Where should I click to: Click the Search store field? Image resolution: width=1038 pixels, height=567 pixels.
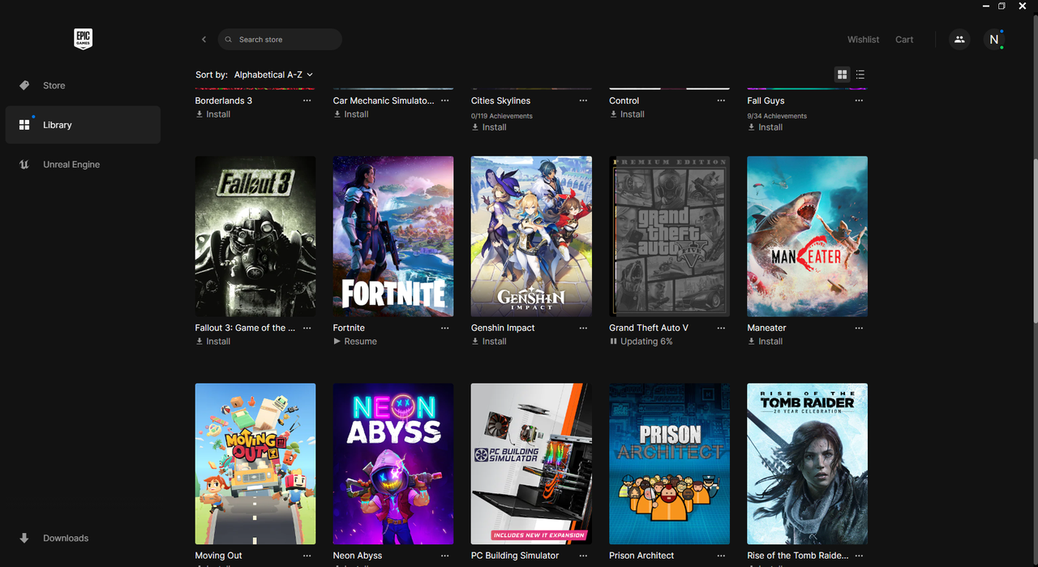(280, 39)
